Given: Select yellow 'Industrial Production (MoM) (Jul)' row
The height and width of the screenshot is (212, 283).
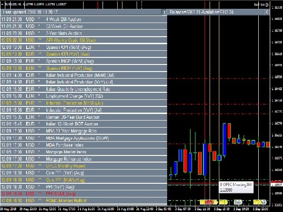Looking at the screenshot, I should click(x=84, y=103).
